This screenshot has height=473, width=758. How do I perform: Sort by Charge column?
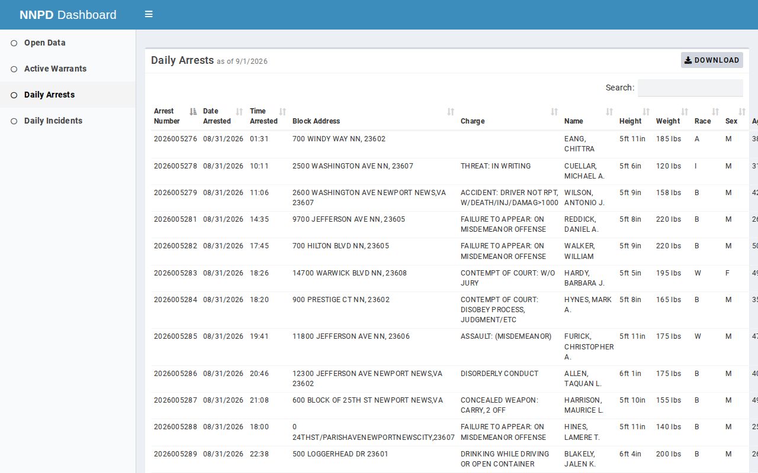click(509, 116)
